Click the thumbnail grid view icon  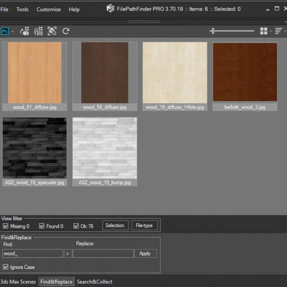[x=264, y=31]
